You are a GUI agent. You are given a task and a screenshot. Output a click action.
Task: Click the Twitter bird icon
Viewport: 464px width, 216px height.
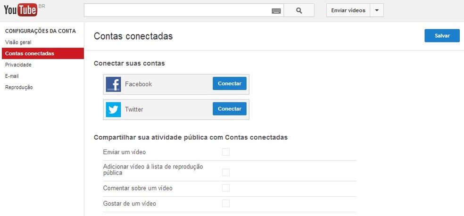click(x=113, y=109)
